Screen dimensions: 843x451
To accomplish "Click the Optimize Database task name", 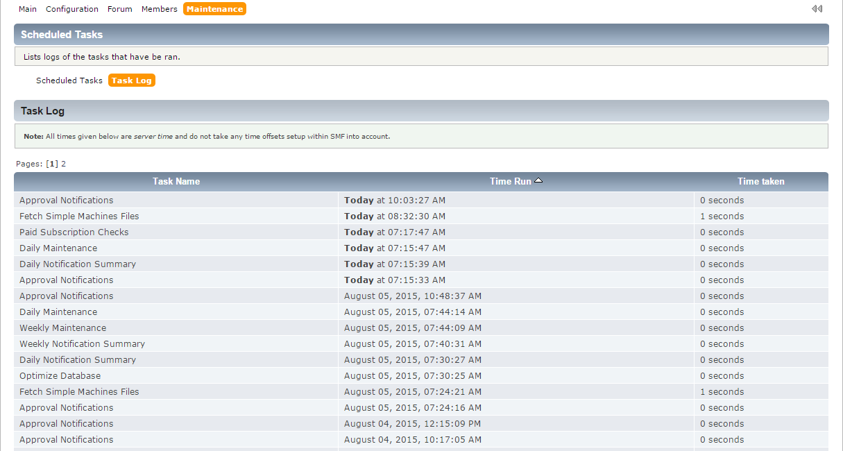I will tap(60, 375).
